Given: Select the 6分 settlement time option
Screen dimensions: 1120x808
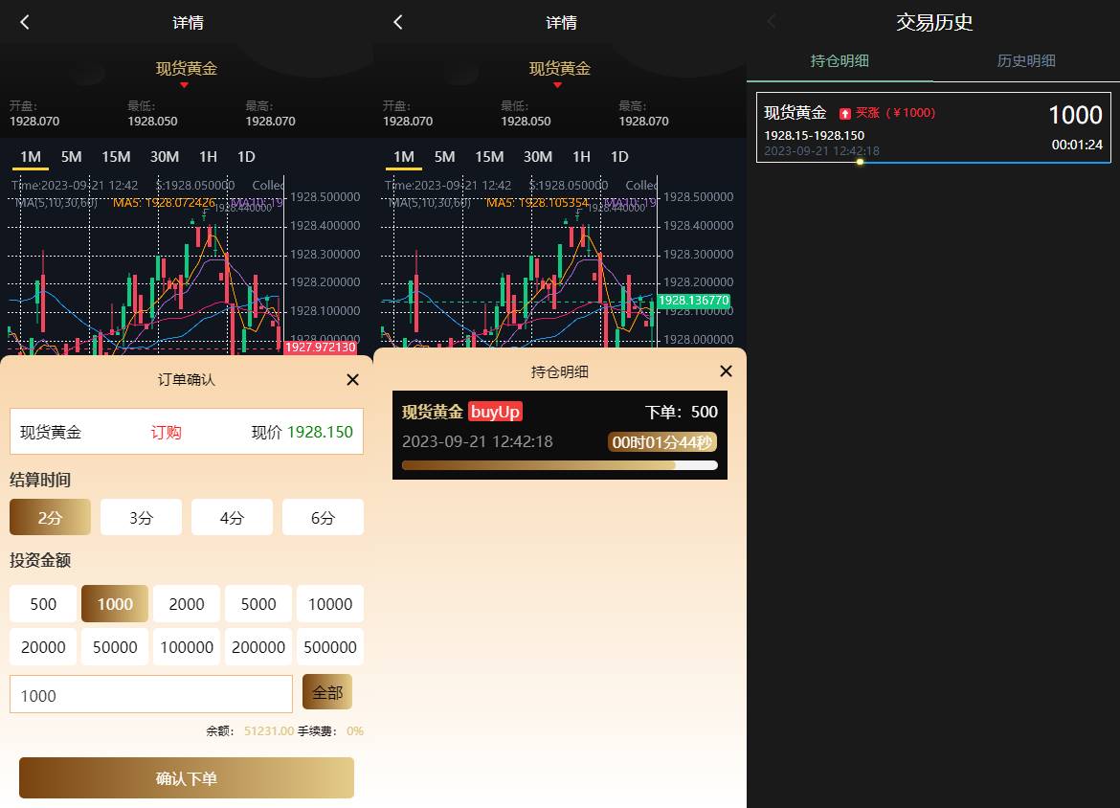Looking at the screenshot, I should point(323,516).
